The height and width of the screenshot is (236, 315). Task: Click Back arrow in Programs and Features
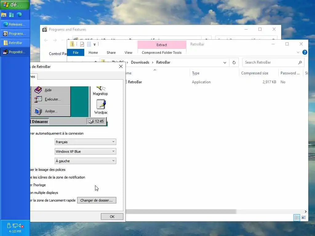pyautogui.click(x=46, y=40)
